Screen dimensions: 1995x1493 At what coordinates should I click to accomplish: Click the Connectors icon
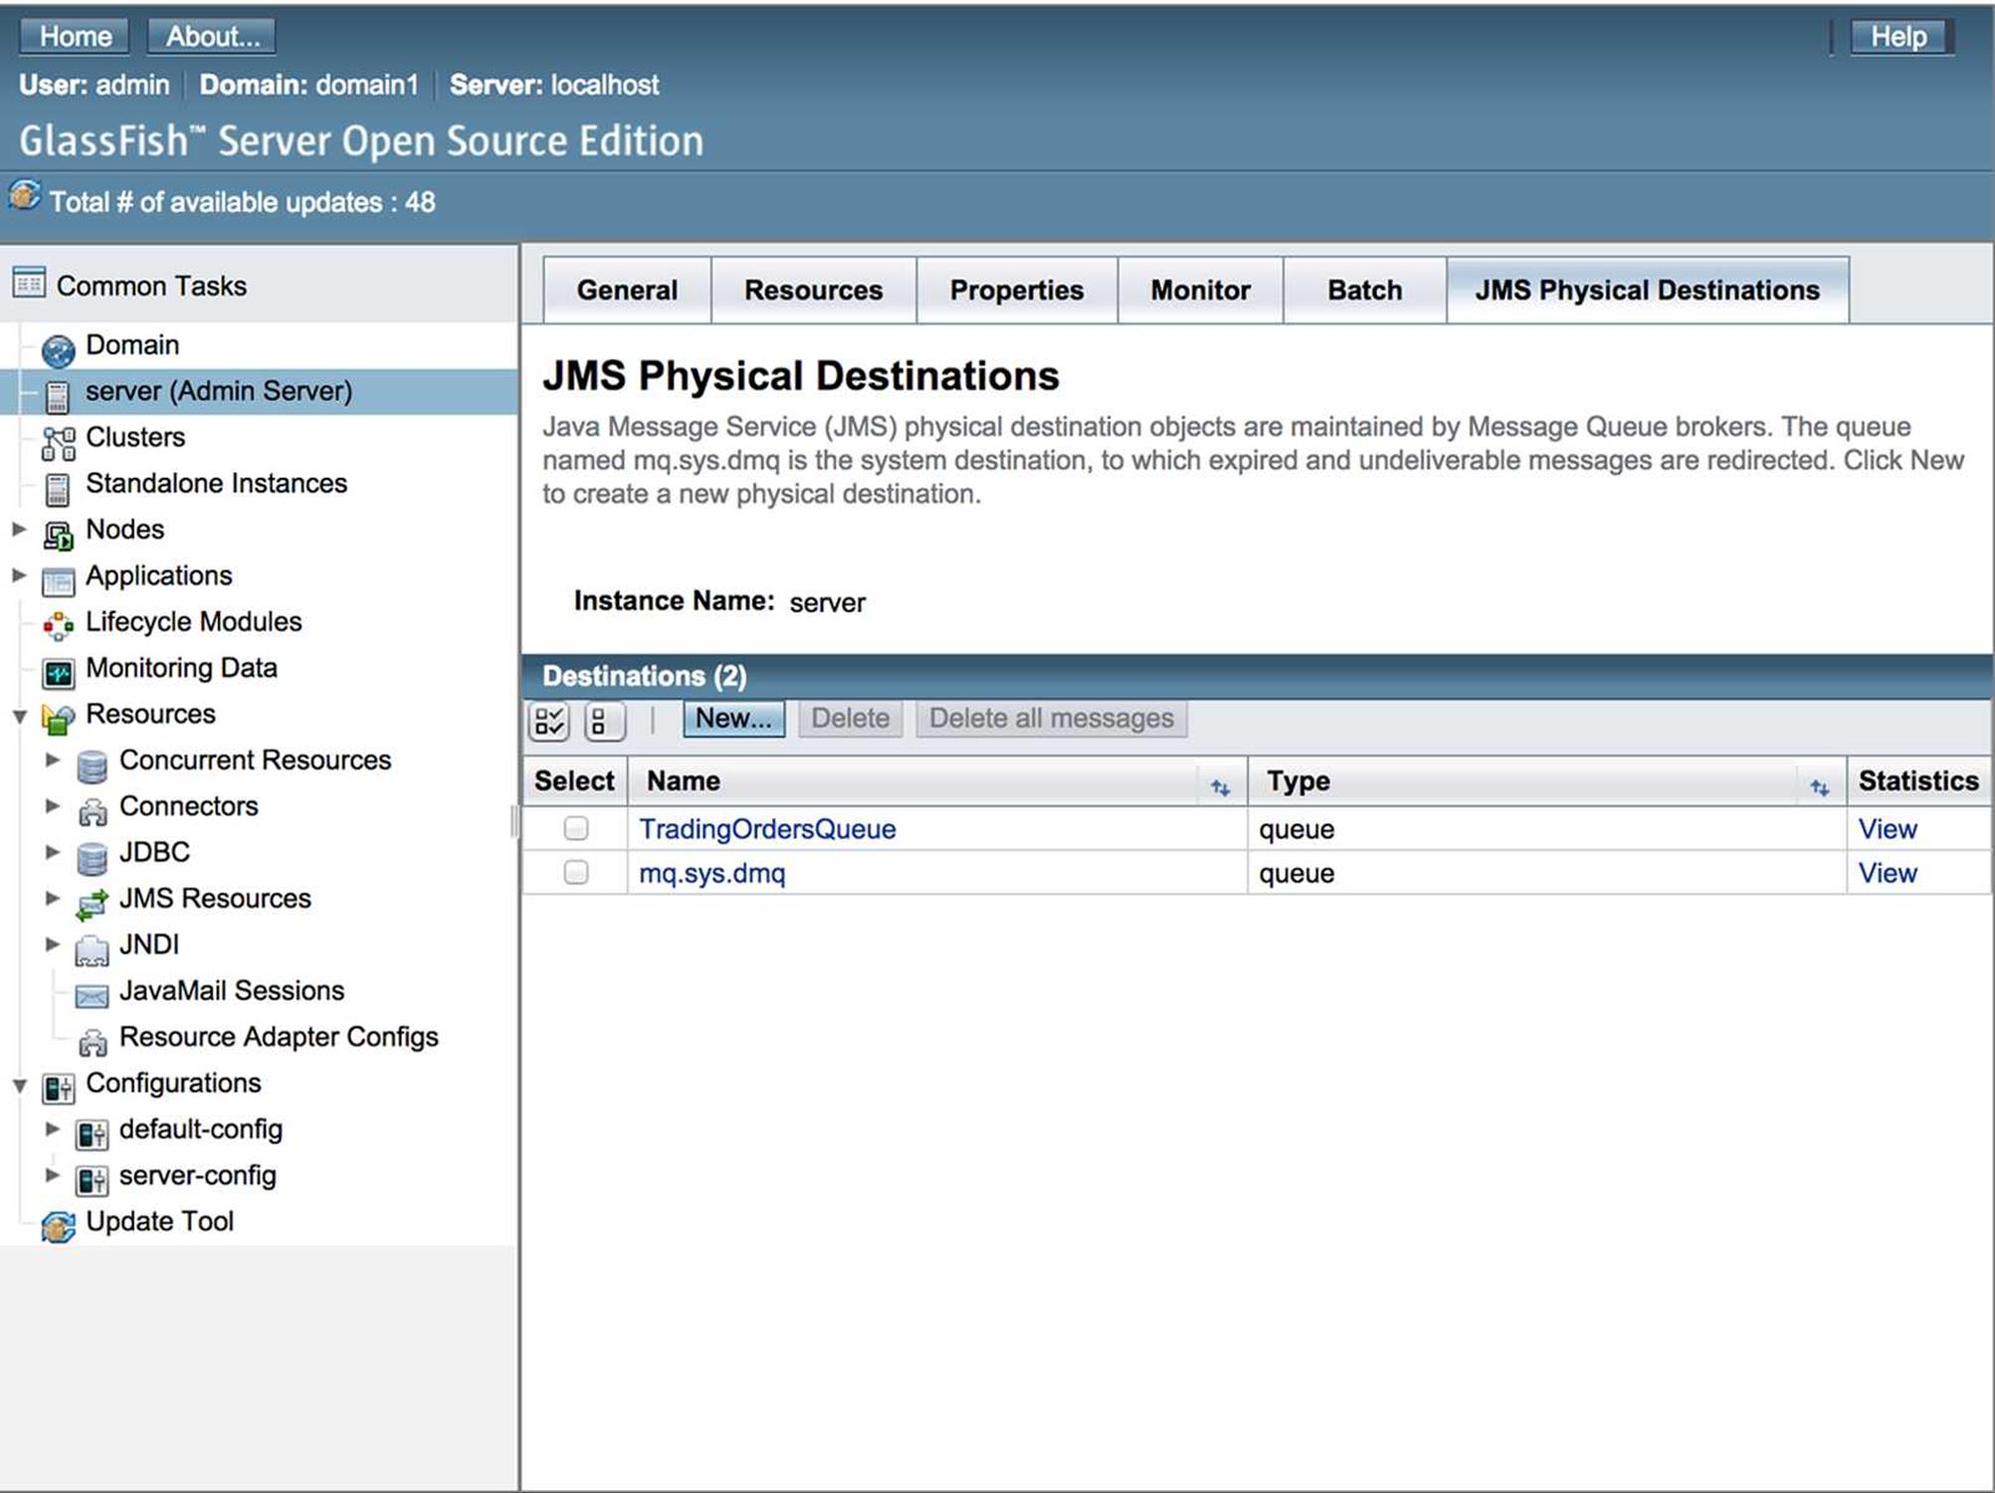pos(93,811)
